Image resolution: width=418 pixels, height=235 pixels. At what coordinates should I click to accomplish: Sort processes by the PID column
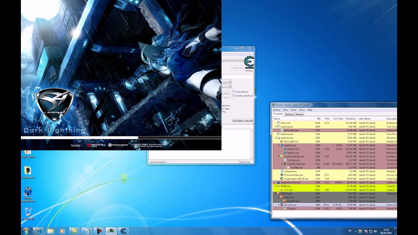tap(318, 119)
